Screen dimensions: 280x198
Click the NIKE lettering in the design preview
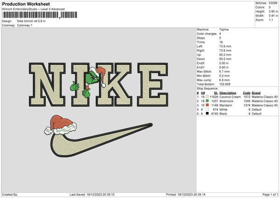point(98,85)
